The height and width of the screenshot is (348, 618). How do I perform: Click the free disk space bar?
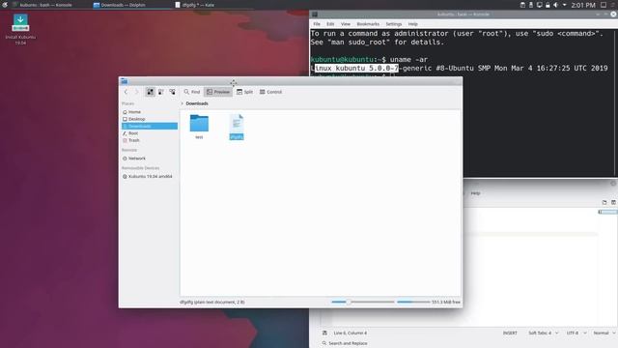(x=413, y=302)
